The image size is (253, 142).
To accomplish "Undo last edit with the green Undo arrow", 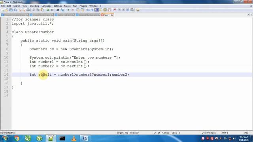I will (x=48, y=10).
